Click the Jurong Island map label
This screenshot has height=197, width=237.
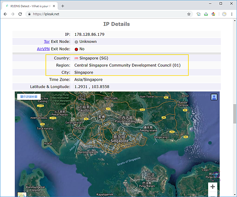[87, 152]
